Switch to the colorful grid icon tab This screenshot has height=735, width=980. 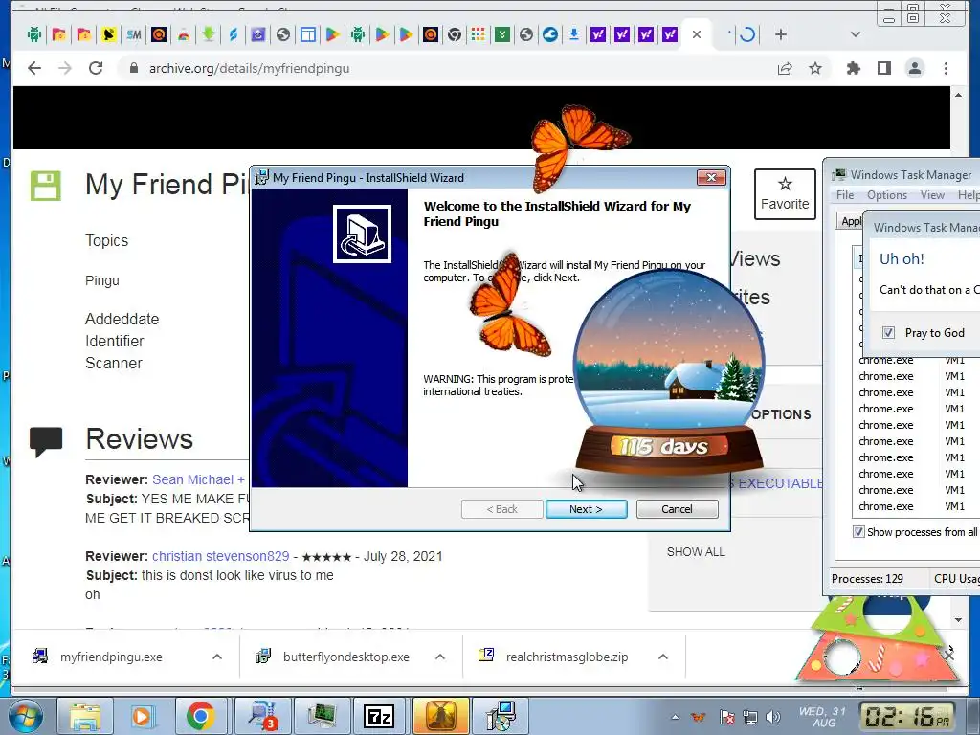pyautogui.click(x=479, y=34)
